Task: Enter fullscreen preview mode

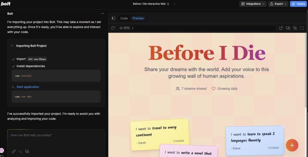Action: tap(302, 28)
